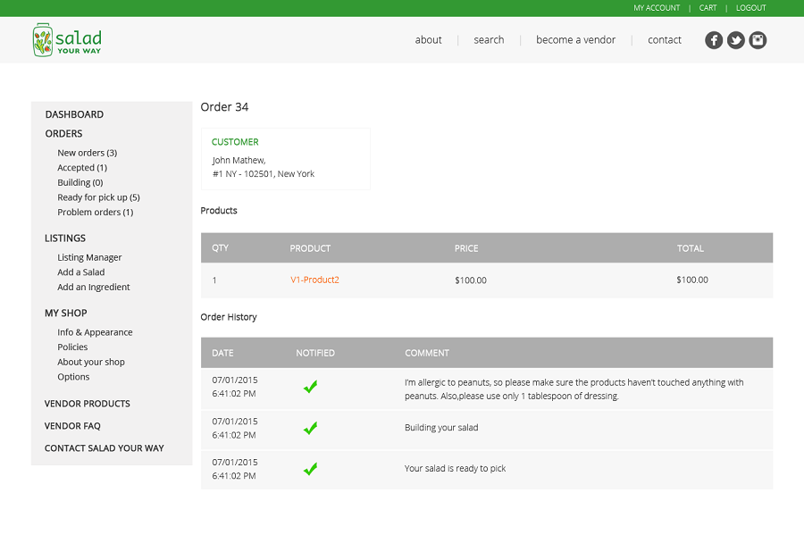804x535 pixels.
Task: Select Add a Salad
Action: (81, 272)
